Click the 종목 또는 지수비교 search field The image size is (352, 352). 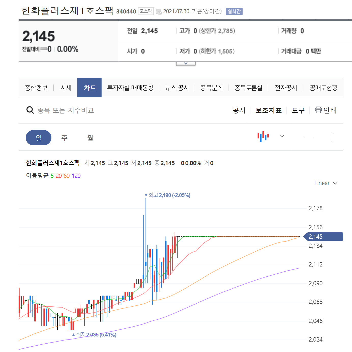(x=66, y=110)
